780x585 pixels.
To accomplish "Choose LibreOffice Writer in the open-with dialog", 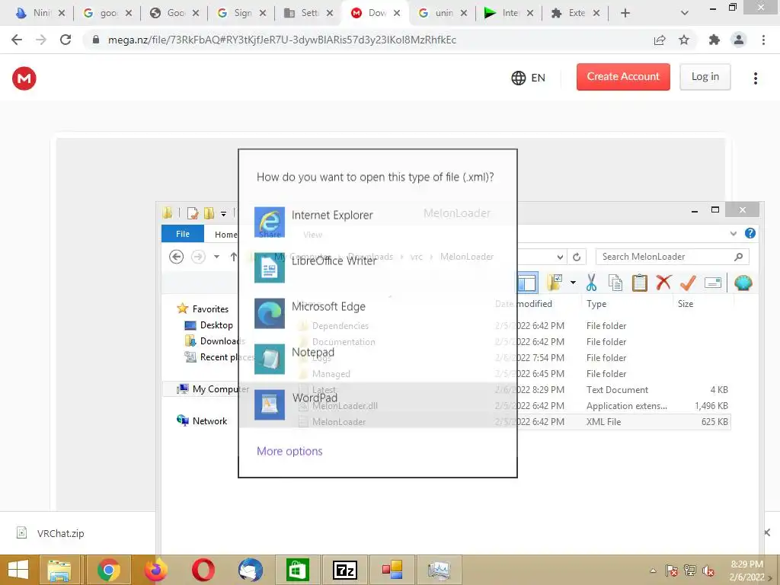I will (377, 267).
